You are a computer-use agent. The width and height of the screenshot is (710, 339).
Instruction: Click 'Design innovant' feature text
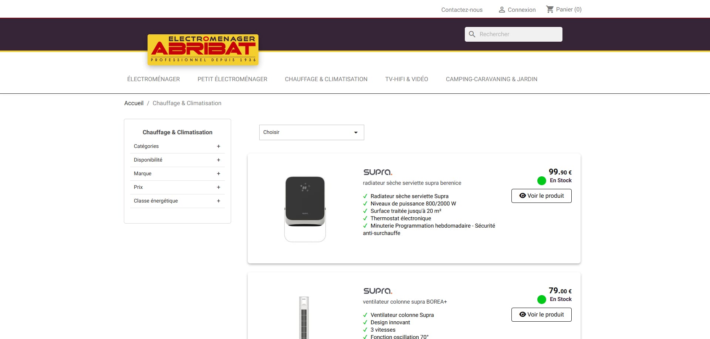click(390, 322)
